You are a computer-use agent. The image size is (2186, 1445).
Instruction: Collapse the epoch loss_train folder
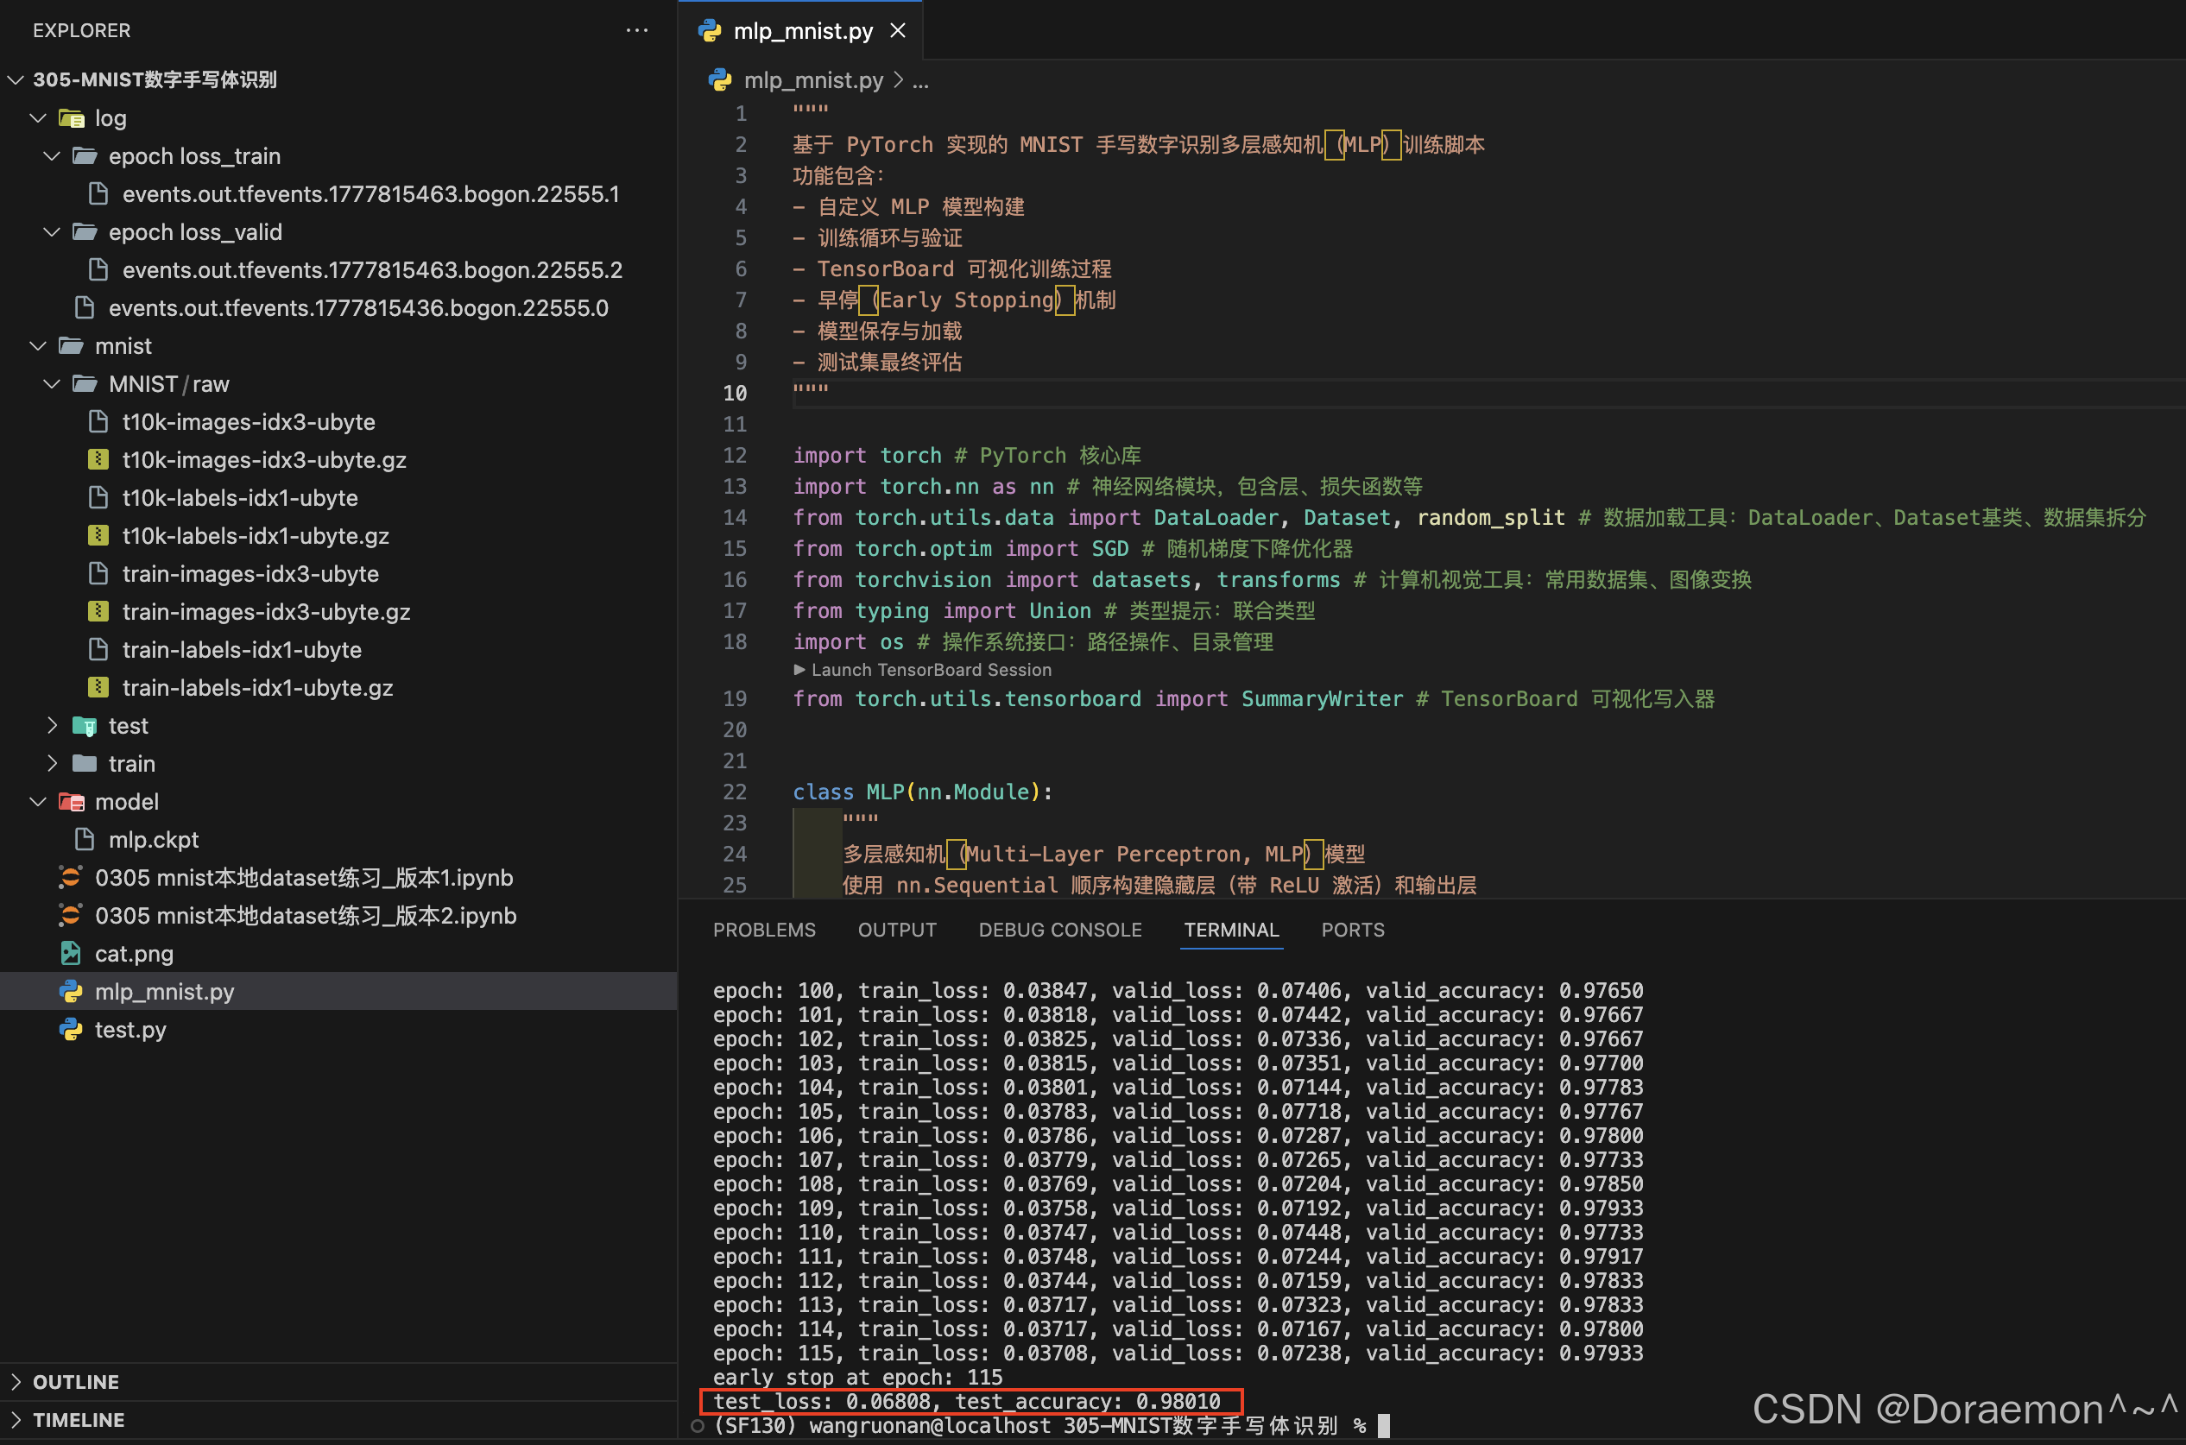pos(52,155)
